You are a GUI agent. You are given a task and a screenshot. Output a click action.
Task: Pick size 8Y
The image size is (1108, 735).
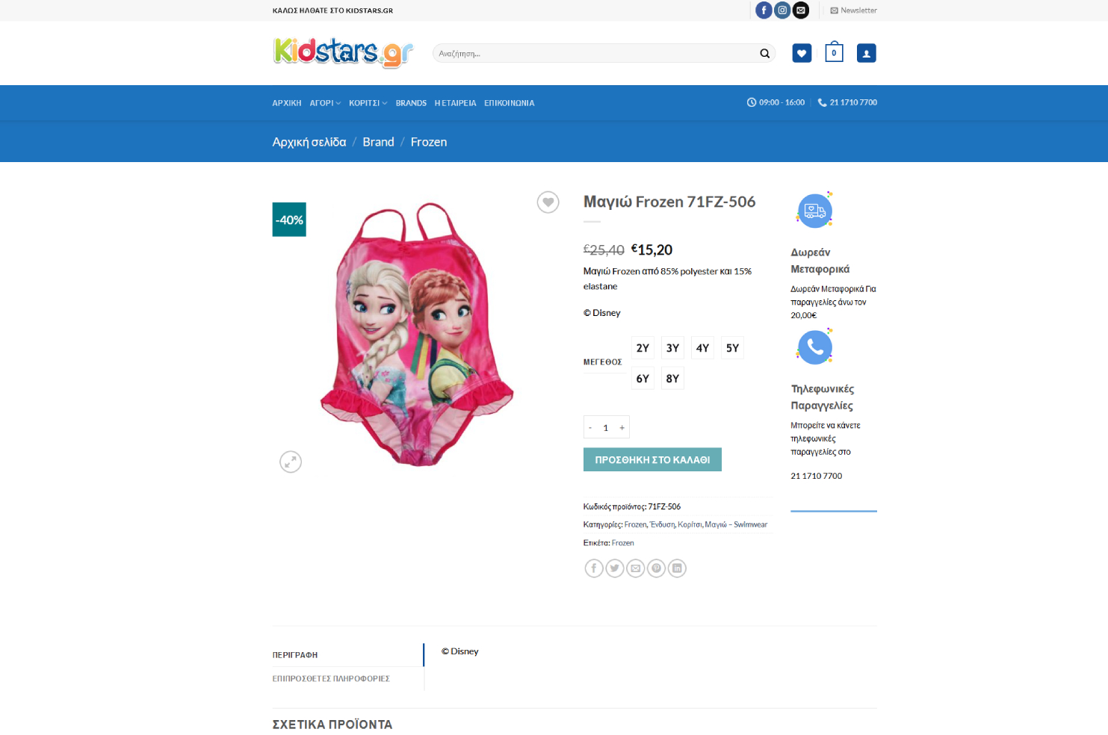pyautogui.click(x=672, y=379)
